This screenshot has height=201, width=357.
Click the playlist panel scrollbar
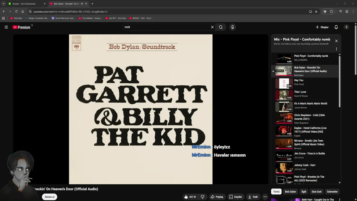(339, 81)
